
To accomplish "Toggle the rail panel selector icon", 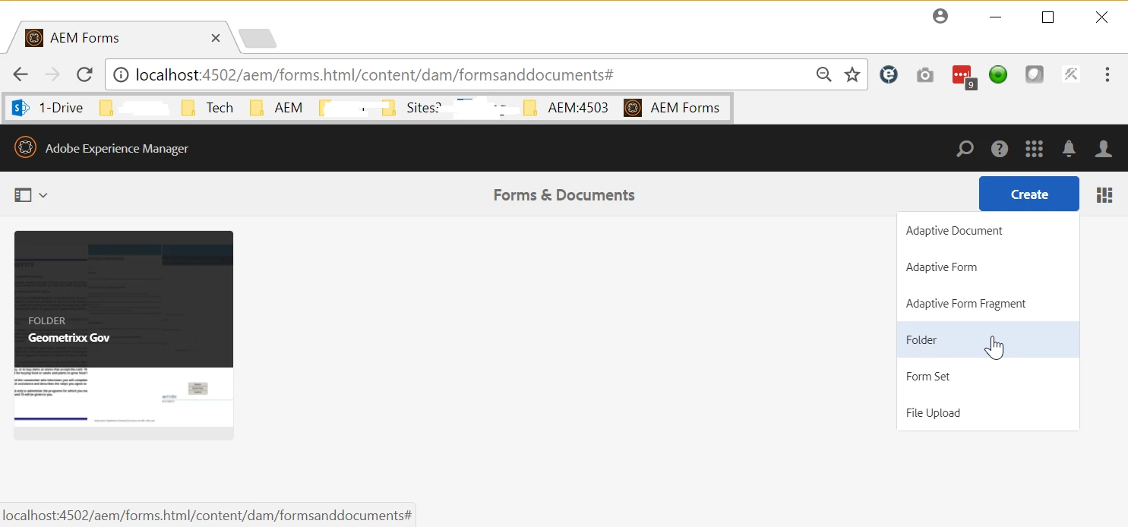I will tap(23, 195).
